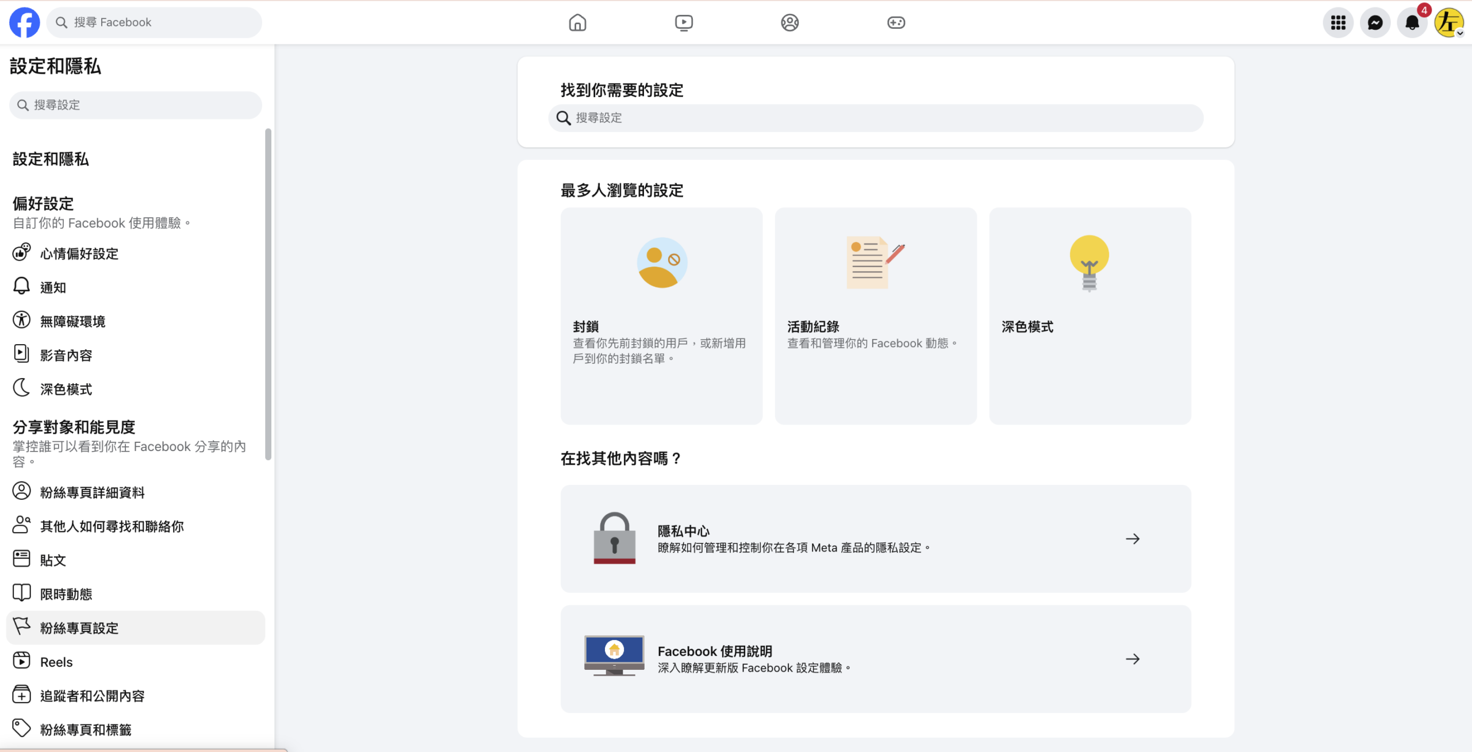Click the sidebar 搜尋設定 field
This screenshot has height=752, width=1472.
(x=136, y=105)
